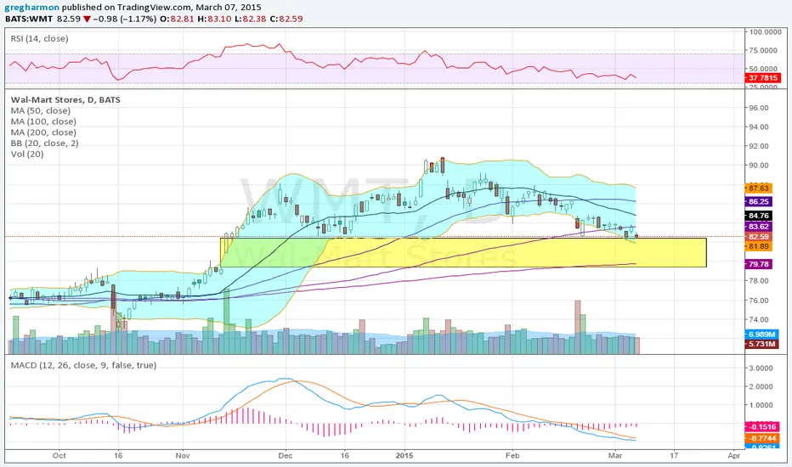Click the BATS:WMT ticker symbol
Viewport: 792px width, 467px height.
coord(29,19)
